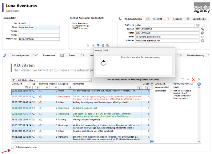Click the printer icon beside Telefax field
This screenshot has width=212, height=154.
click(x=202, y=33)
